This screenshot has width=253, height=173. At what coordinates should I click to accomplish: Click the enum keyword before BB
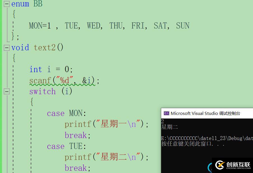(x=20, y=4)
